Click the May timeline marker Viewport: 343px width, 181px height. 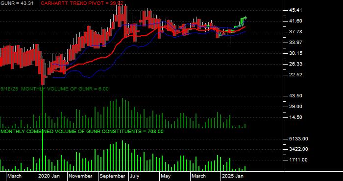pyautogui.click(x=166, y=176)
